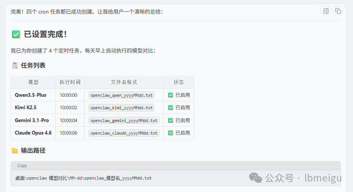The image size is (353, 192).
Task: Click the clipboard icon beside 任务列表
Action: point(15,65)
